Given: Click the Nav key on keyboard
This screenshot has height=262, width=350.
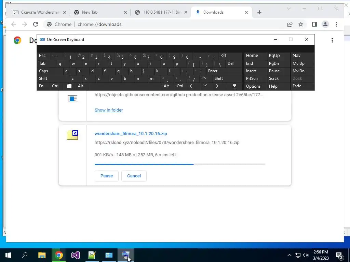Looking at the screenshot, I should click(302, 56).
